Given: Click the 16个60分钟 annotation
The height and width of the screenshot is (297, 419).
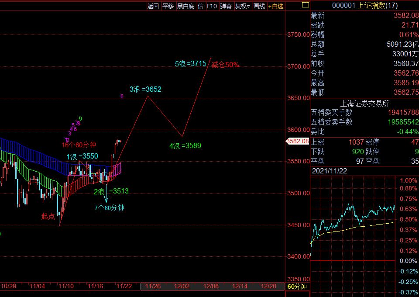Looking at the screenshot, I should pyautogui.click(x=79, y=145).
